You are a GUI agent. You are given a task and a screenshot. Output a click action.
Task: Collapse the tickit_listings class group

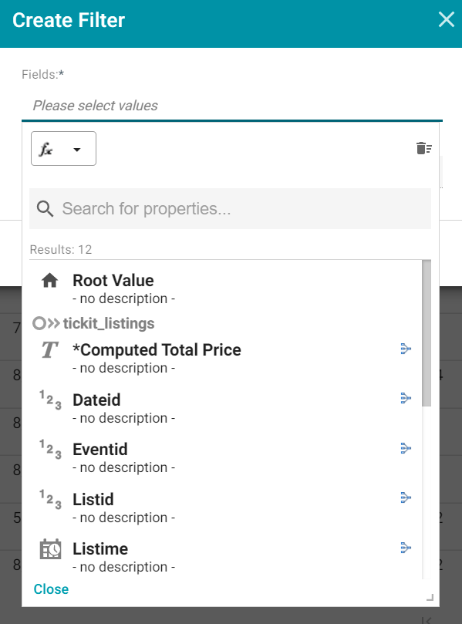click(x=94, y=323)
